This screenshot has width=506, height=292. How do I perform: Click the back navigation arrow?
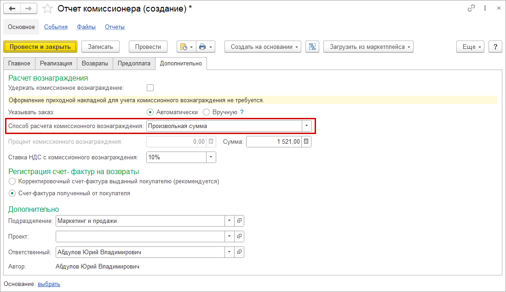[x=12, y=9]
